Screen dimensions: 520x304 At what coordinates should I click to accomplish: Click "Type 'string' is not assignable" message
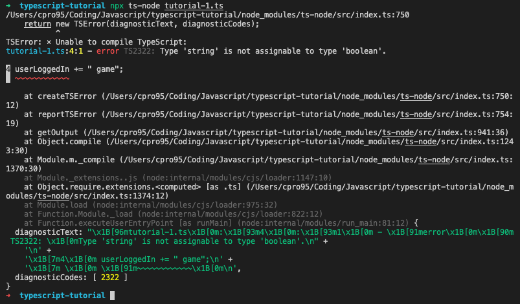(x=273, y=51)
